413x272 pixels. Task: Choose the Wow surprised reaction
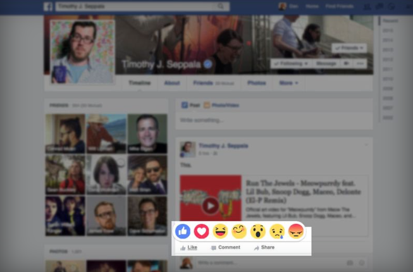coord(258,231)
